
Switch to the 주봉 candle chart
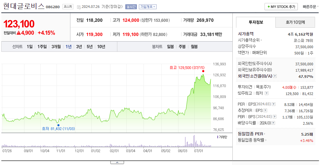click(182, 47)
